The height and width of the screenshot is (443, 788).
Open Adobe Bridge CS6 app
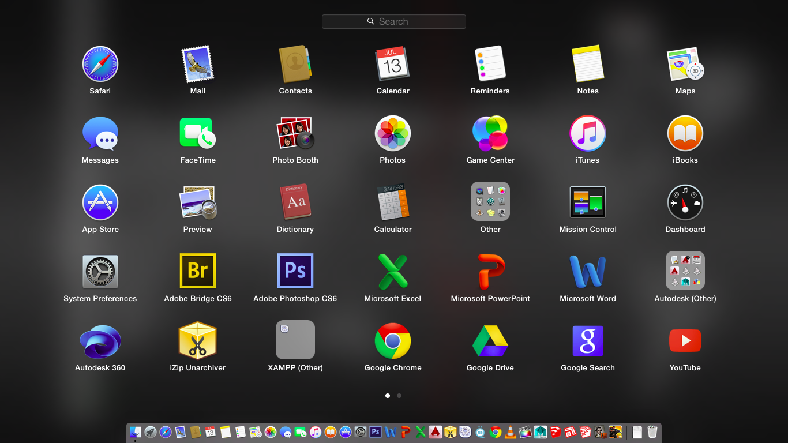click(198, 271)
